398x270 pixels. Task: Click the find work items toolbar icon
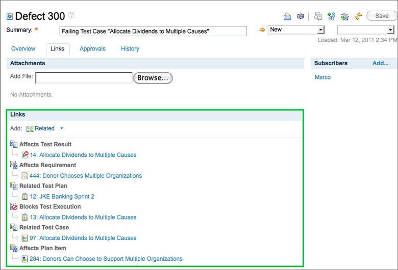click(x=318, y=17)
